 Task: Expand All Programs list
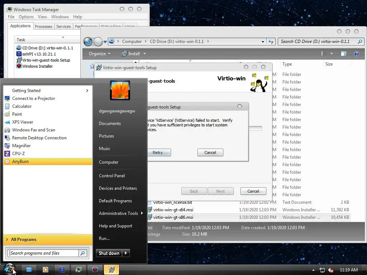pyautogui.click(x=48, y=240)
